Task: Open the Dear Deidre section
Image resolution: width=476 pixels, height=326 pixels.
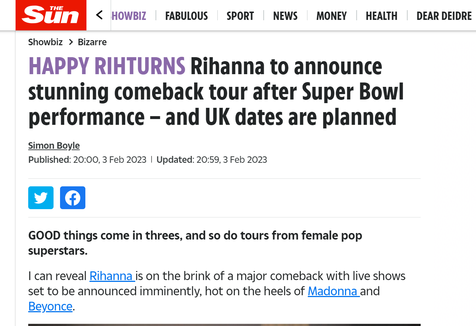Action: click(x=444, y=16)
